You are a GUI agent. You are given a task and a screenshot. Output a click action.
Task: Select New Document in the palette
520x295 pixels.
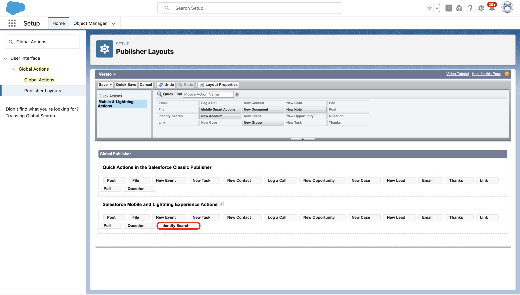pyautogui.click(x=263, y=110)
